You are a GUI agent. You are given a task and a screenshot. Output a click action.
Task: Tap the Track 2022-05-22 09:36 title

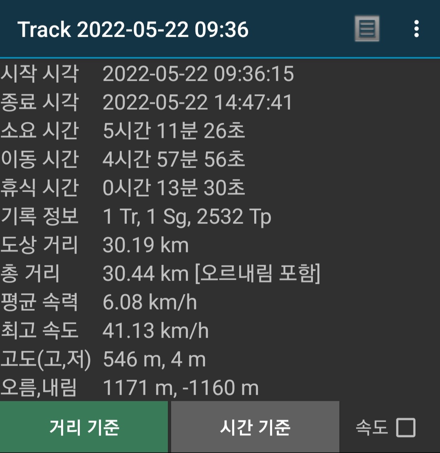(x=133, y=29)
